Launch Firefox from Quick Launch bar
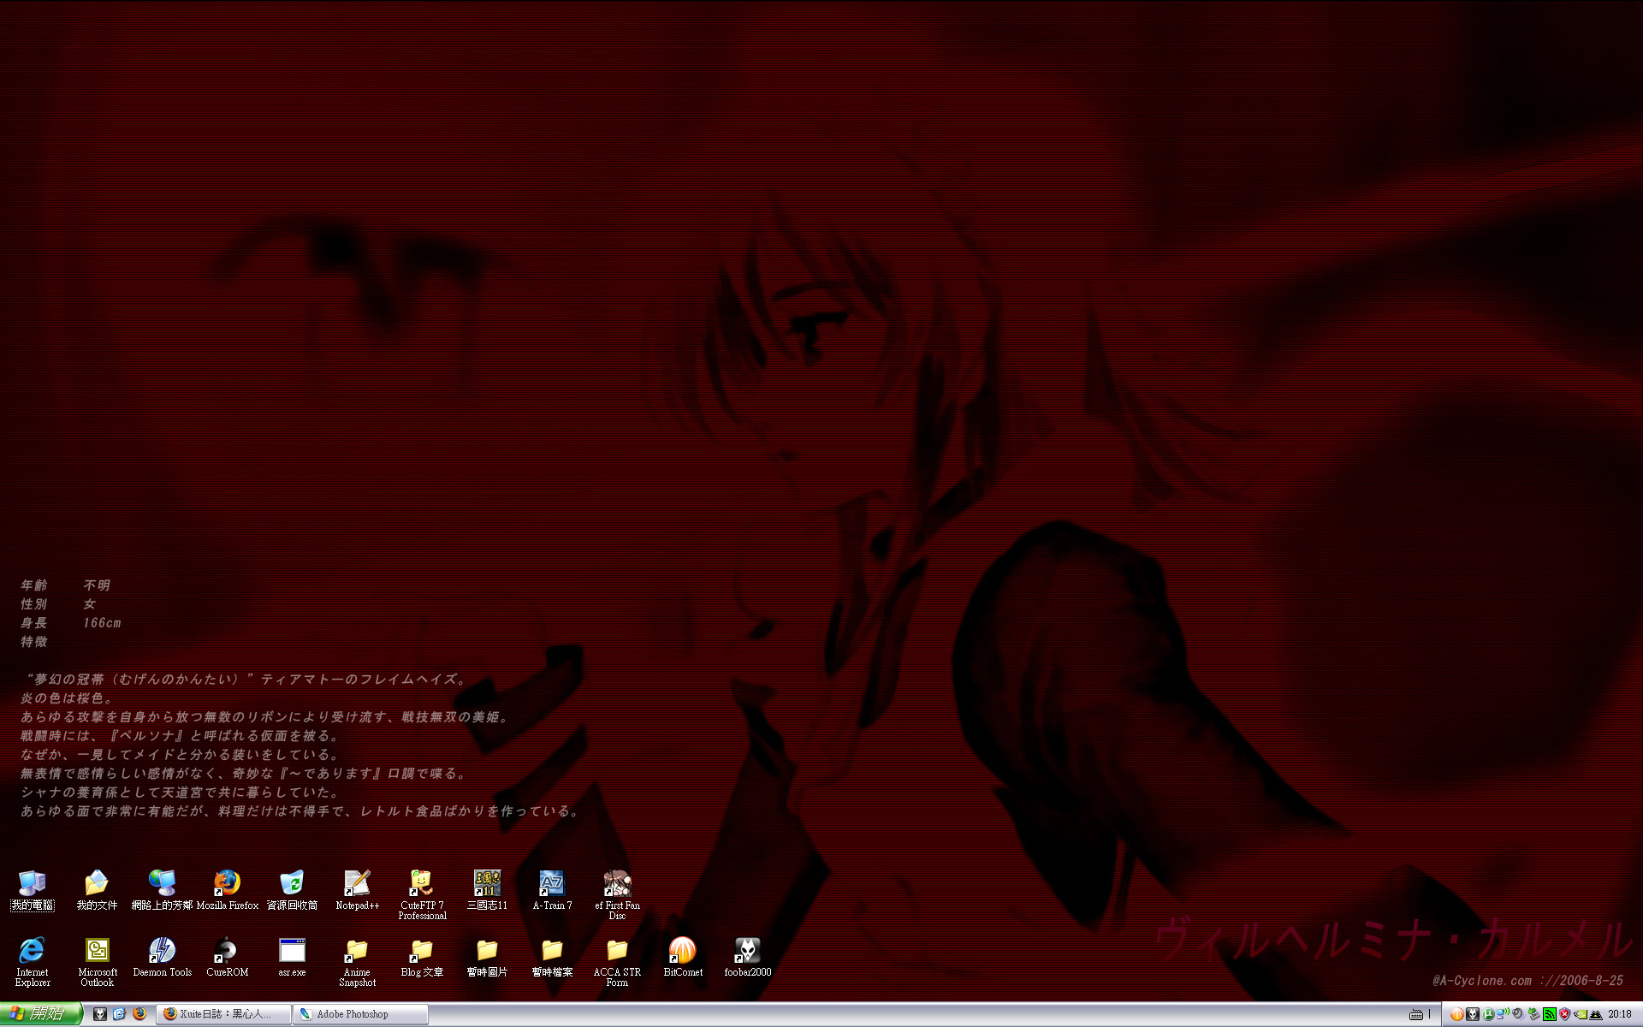Viewport: 1643px width, 1027px height. tap(139, 1014)
